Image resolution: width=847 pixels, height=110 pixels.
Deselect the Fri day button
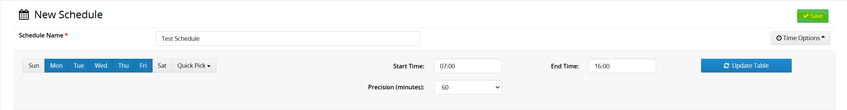pos(143,66)
